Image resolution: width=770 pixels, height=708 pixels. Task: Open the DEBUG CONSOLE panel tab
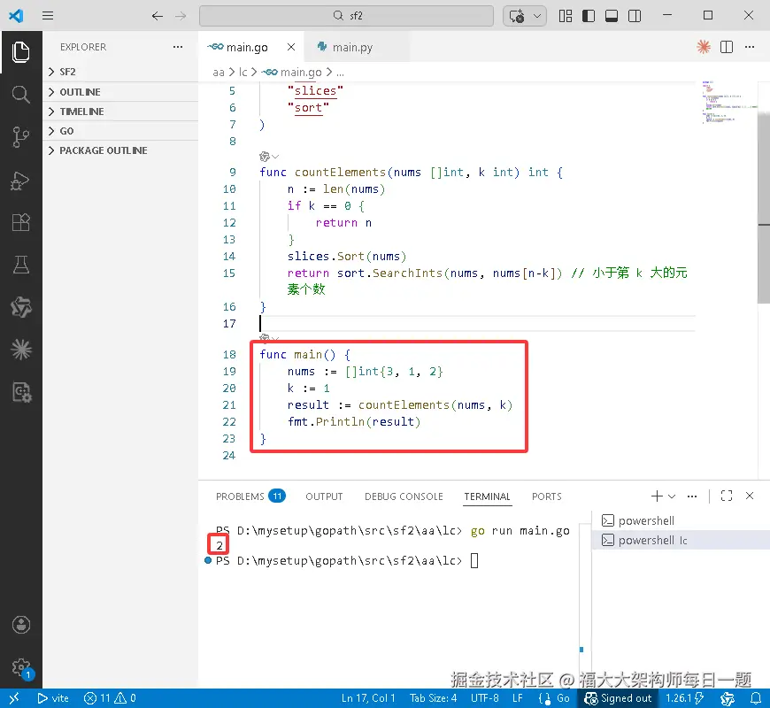404,496
